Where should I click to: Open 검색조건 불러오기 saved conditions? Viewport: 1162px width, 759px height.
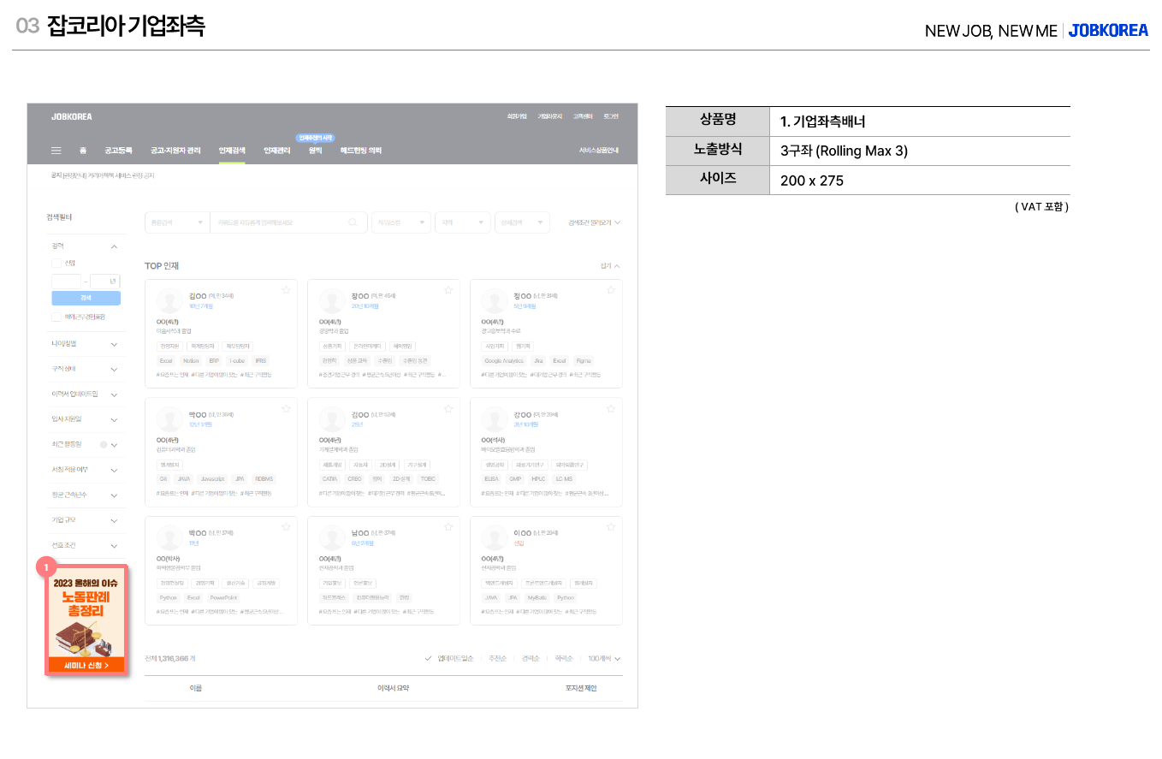(594, 222)
